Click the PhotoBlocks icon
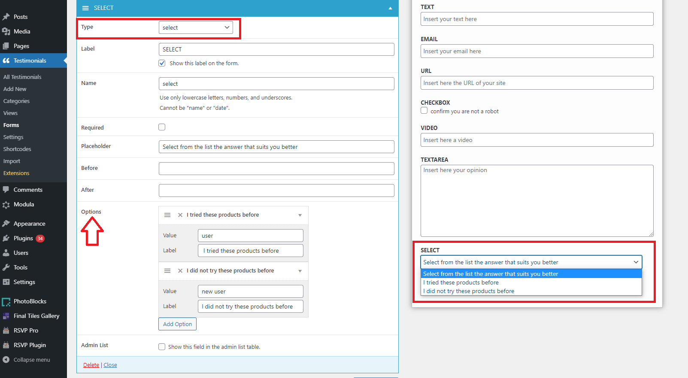 point(6,302)
